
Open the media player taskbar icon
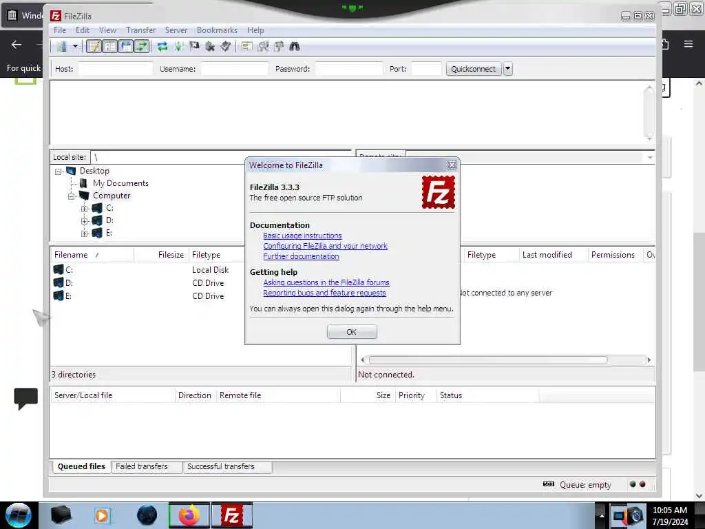click(x=102, y=515)
